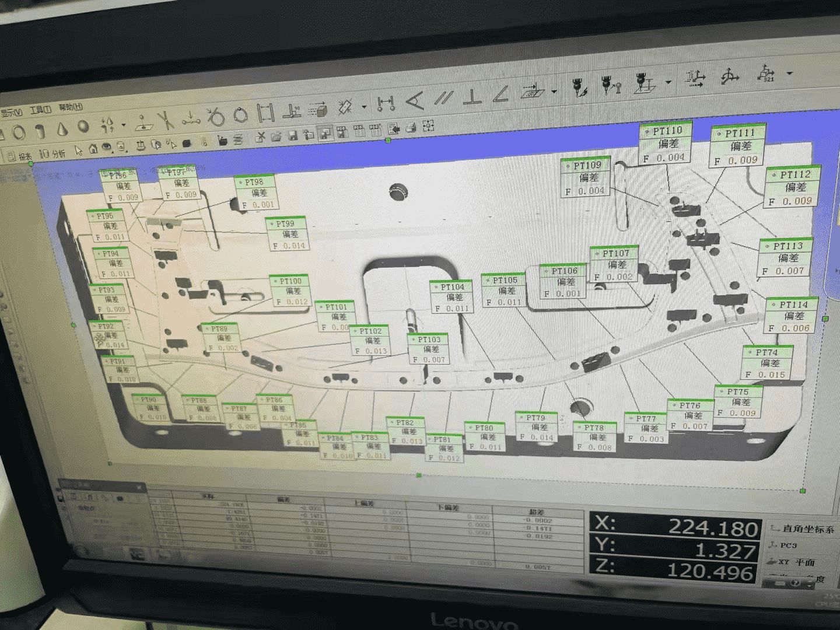Click the printer icon
Image resolution: width=840 pixels, height=630 pixels.
coord(411,127)
